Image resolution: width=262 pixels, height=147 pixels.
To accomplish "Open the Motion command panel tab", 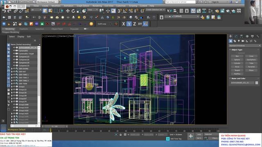I will point(247,36).
